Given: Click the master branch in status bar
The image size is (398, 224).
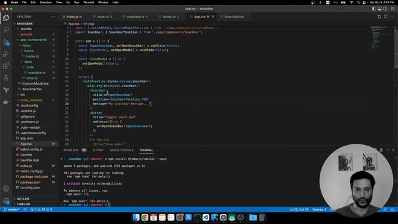Looking at the screenshot, I should coord(11,210).
